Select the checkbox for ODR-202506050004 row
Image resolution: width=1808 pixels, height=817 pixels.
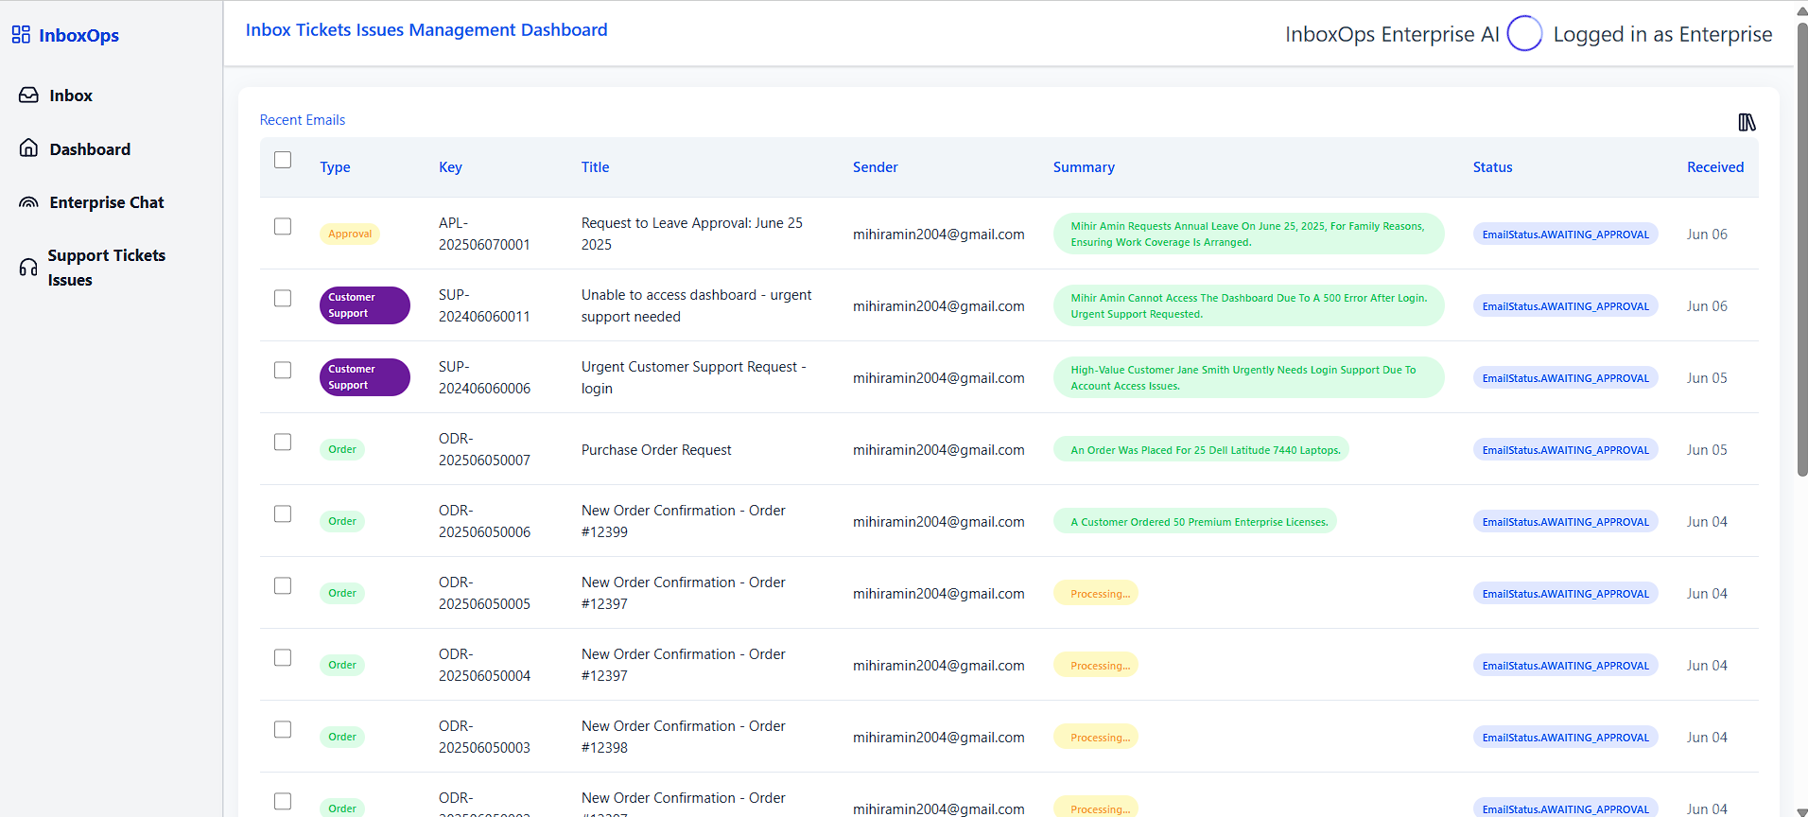tap(283, 657)
